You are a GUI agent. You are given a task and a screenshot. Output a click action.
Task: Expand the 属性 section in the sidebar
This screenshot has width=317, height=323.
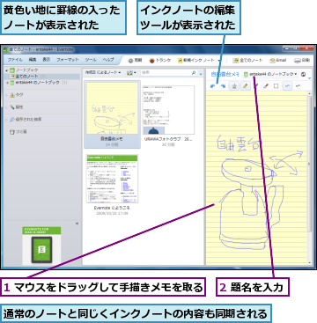point(6,107)
